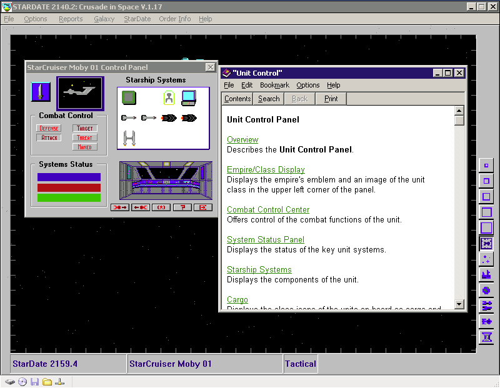The height and width of the screenshot is (388, 500).
Task: Open the Starship Systems help link
Action: (x=259, y=269)
